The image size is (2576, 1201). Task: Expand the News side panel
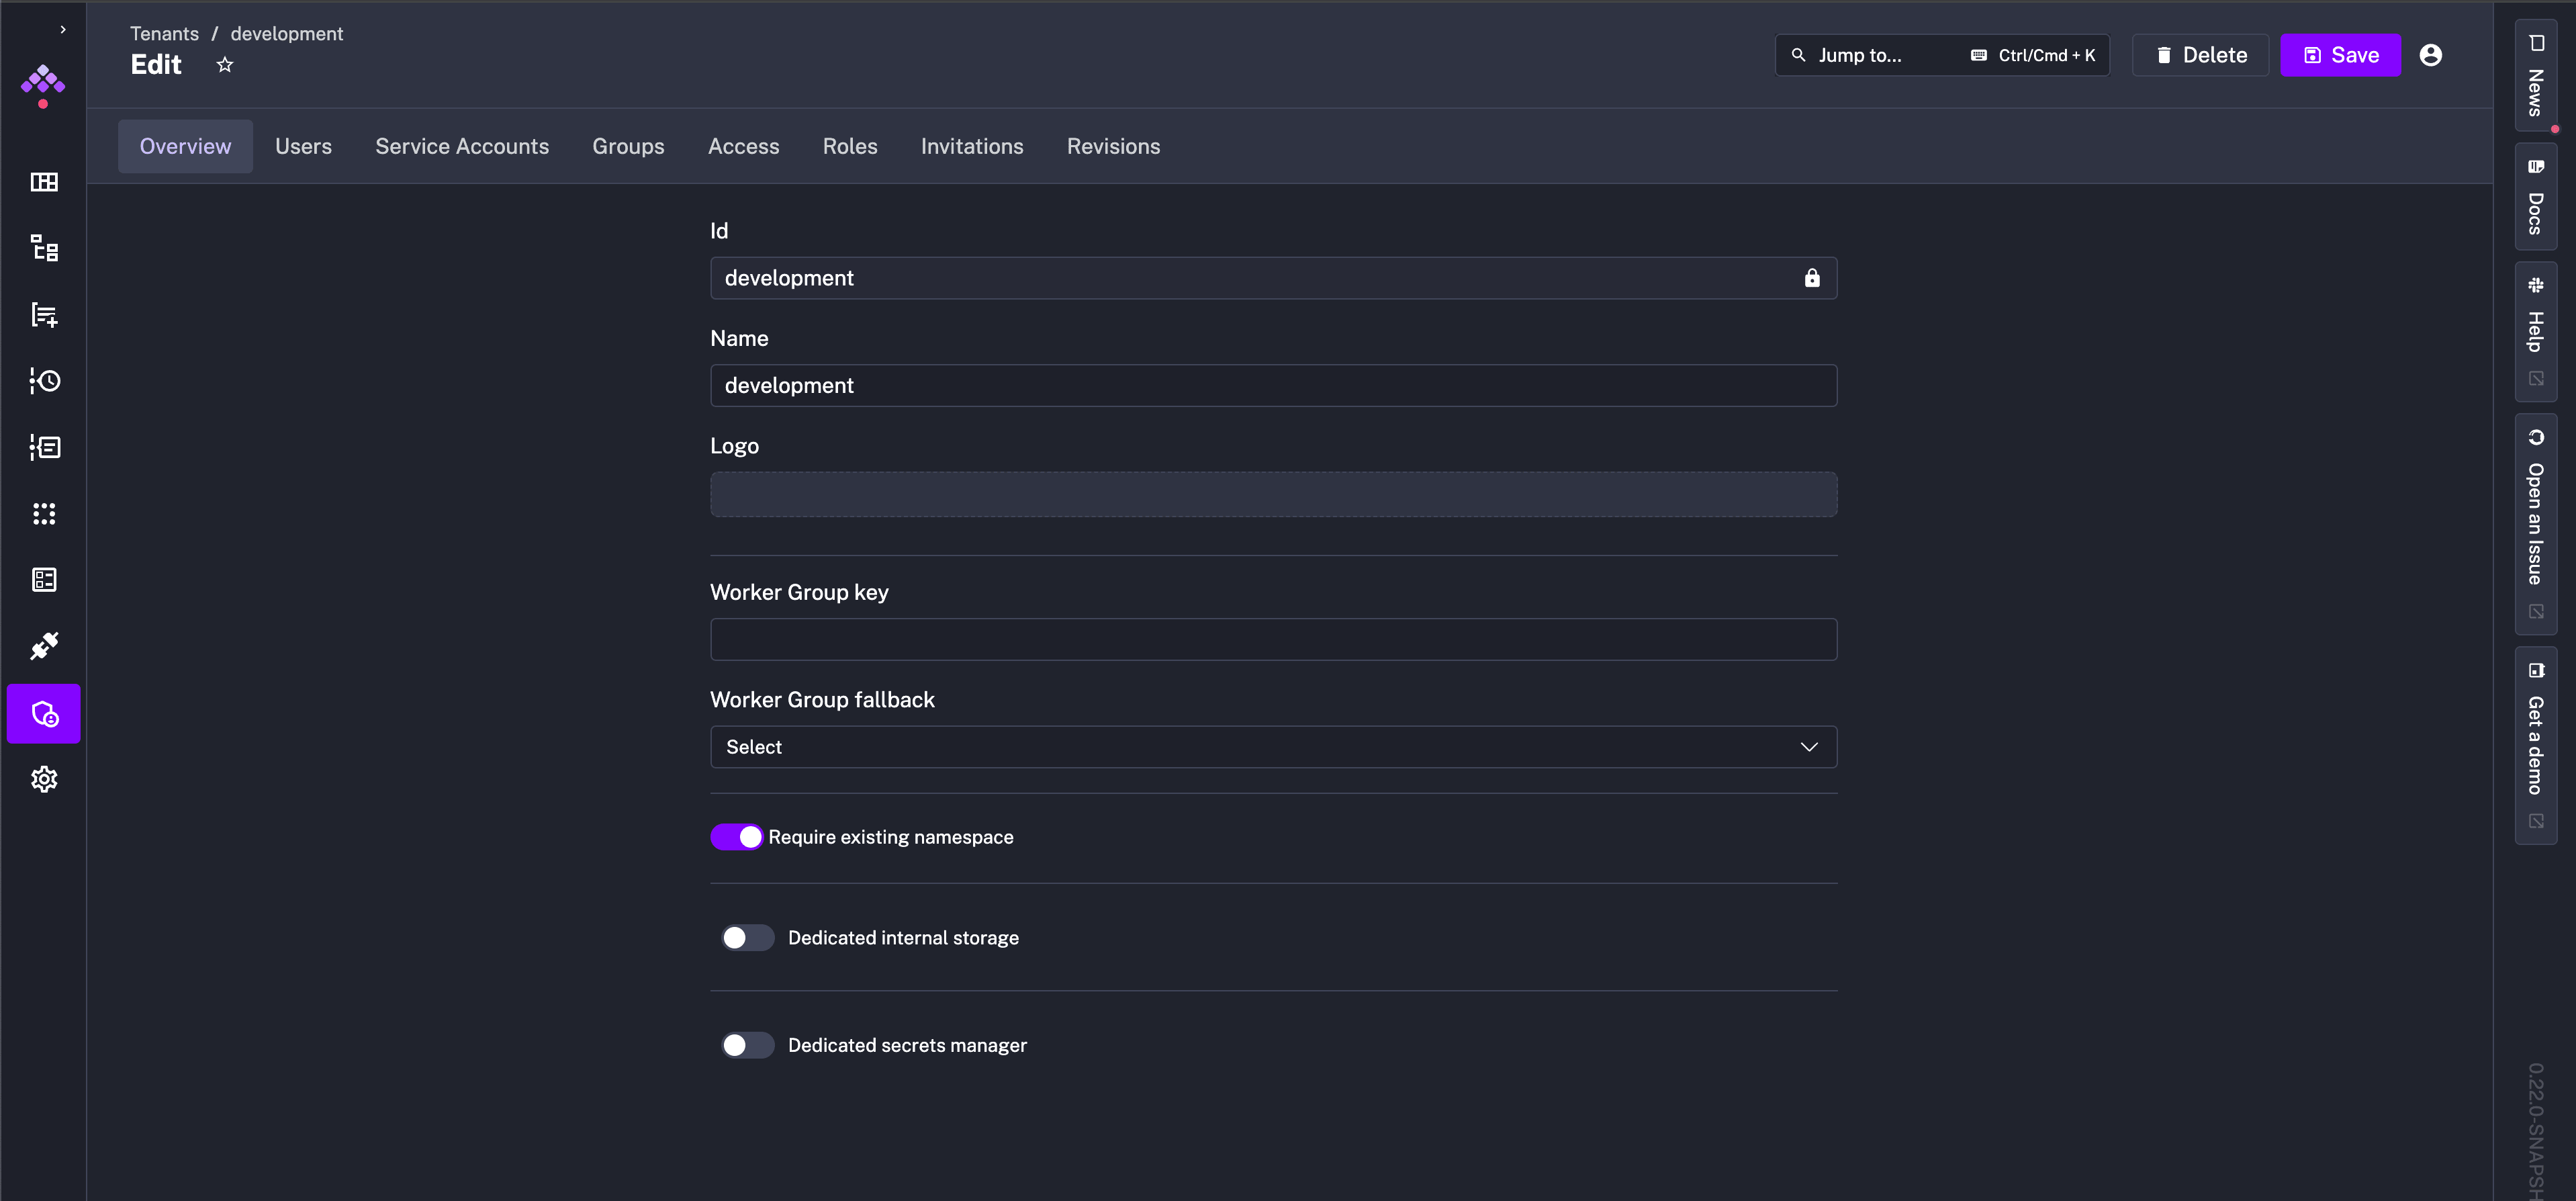pos(2535,76)
